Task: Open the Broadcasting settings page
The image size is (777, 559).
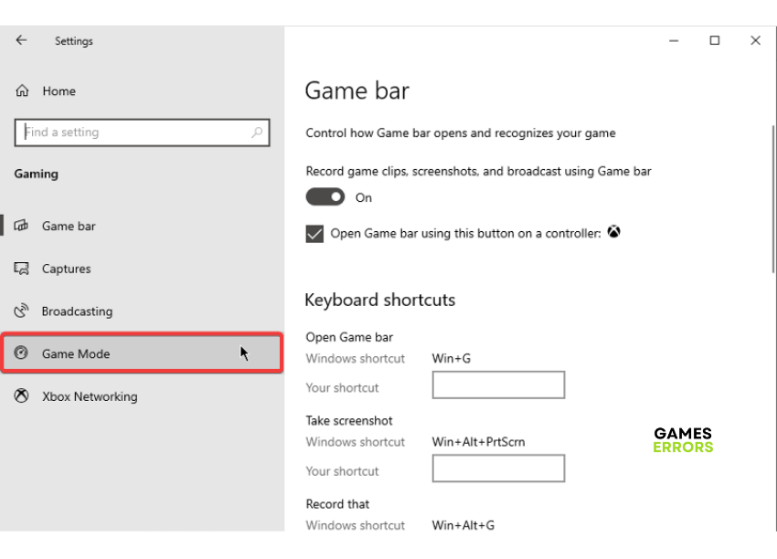Action: [79, 311]
